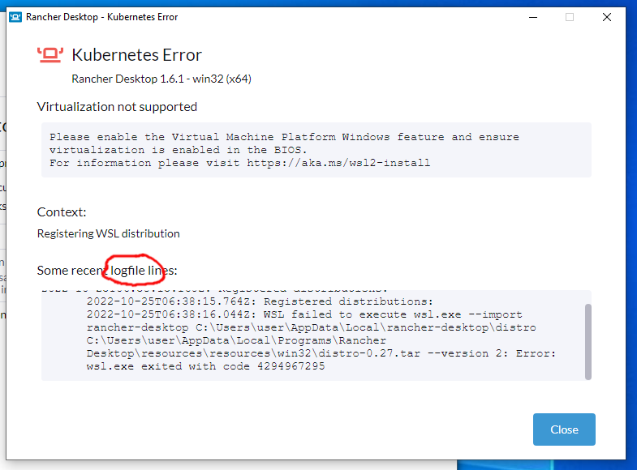Viewport: 637px width, 470px height.
Task: Click the Rancher Desktop title bar icon
Action: coord(15,17)
